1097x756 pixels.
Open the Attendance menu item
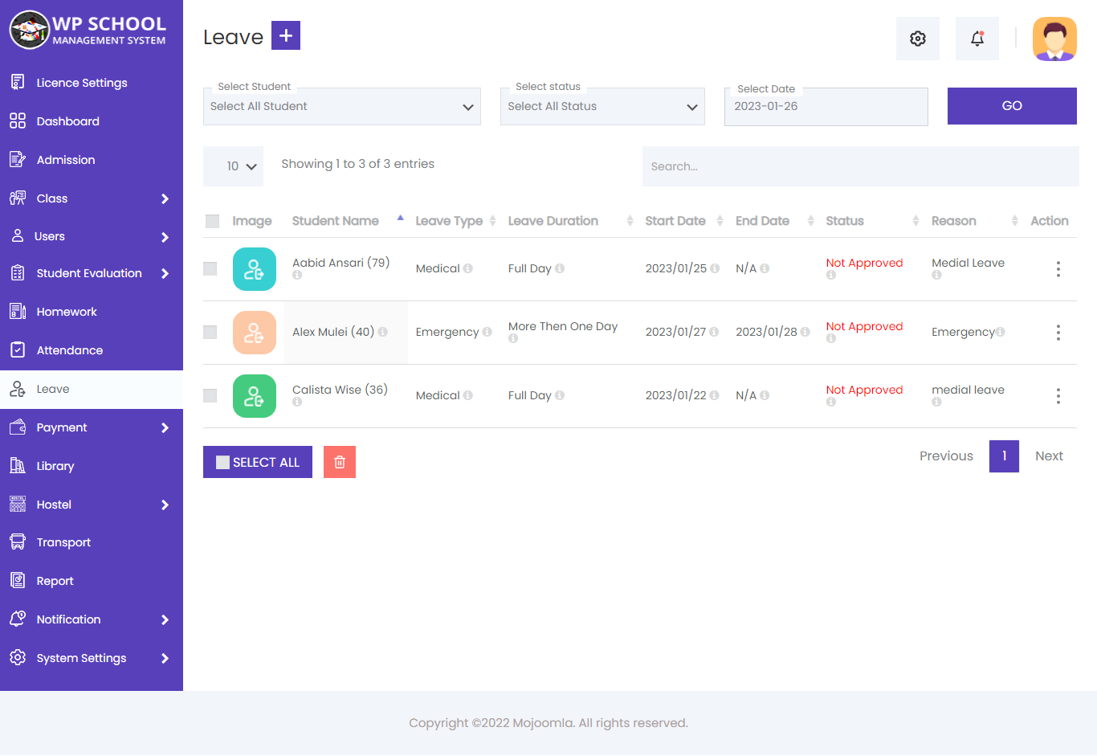[92, 350]
